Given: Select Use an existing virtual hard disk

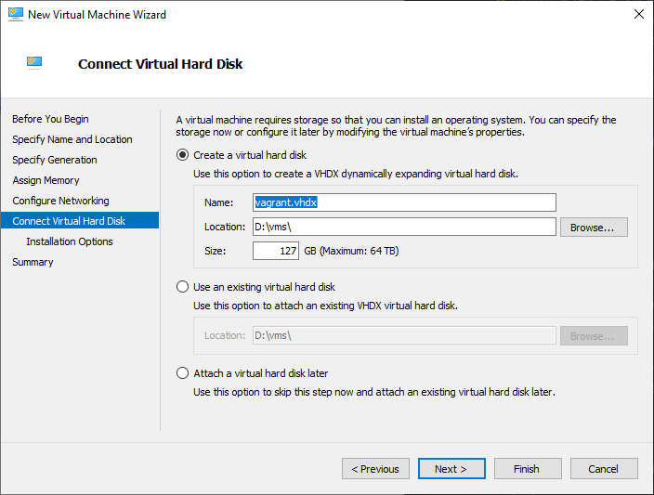Looking at the screenshot, I should [x=183, y=287].
